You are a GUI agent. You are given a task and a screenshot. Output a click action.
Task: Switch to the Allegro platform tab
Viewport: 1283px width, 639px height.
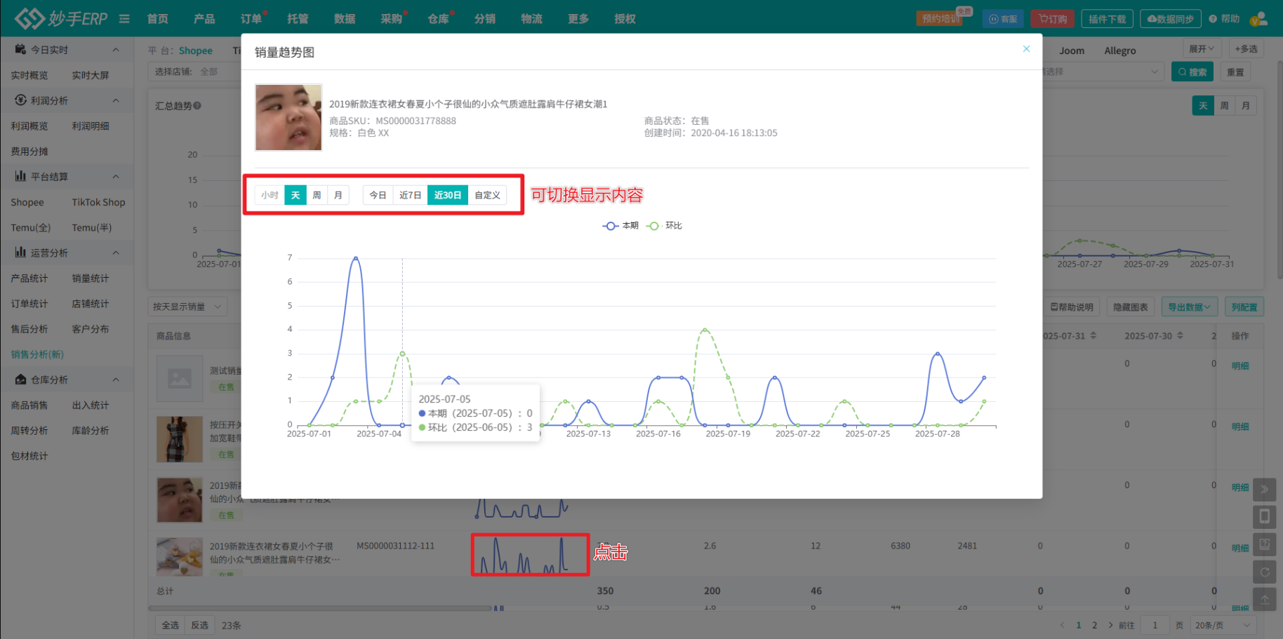(1120, 51)
